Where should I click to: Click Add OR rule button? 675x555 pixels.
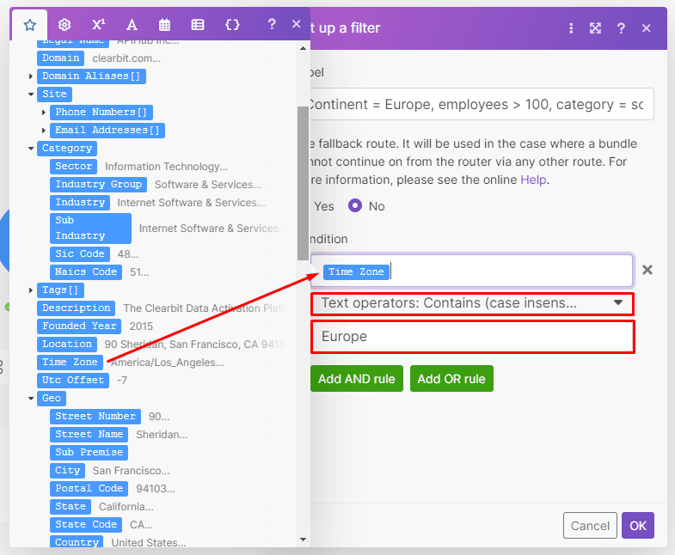(451, 379)
